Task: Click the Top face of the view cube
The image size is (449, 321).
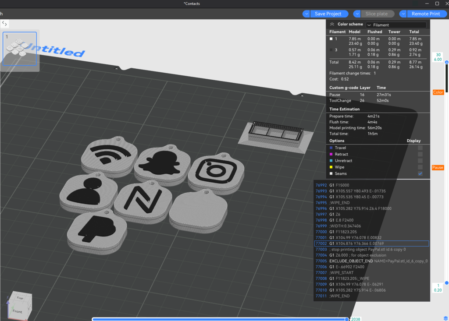Action: click(x=20, y=298)
